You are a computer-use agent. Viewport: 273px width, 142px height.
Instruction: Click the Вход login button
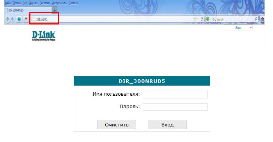coord(167,124)
